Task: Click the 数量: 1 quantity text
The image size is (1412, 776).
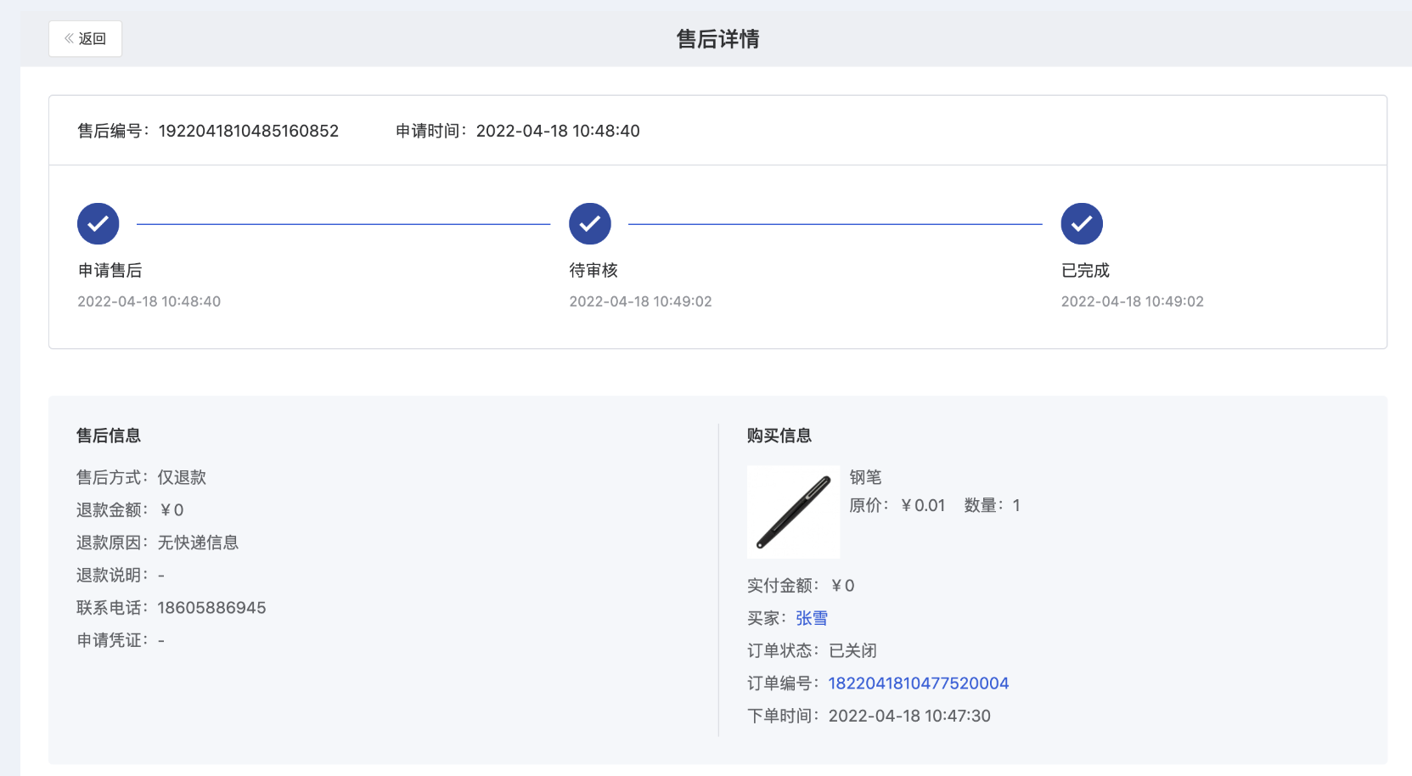Action: [993, 505]
